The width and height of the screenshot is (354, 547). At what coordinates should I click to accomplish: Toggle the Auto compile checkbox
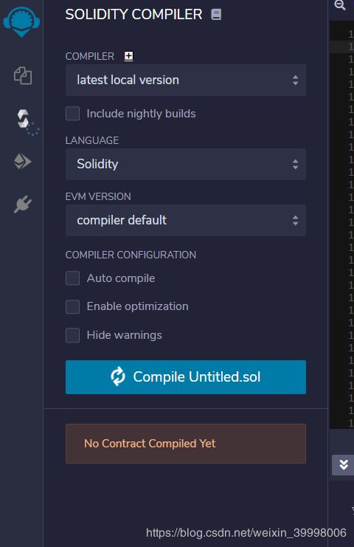point(72,278)
